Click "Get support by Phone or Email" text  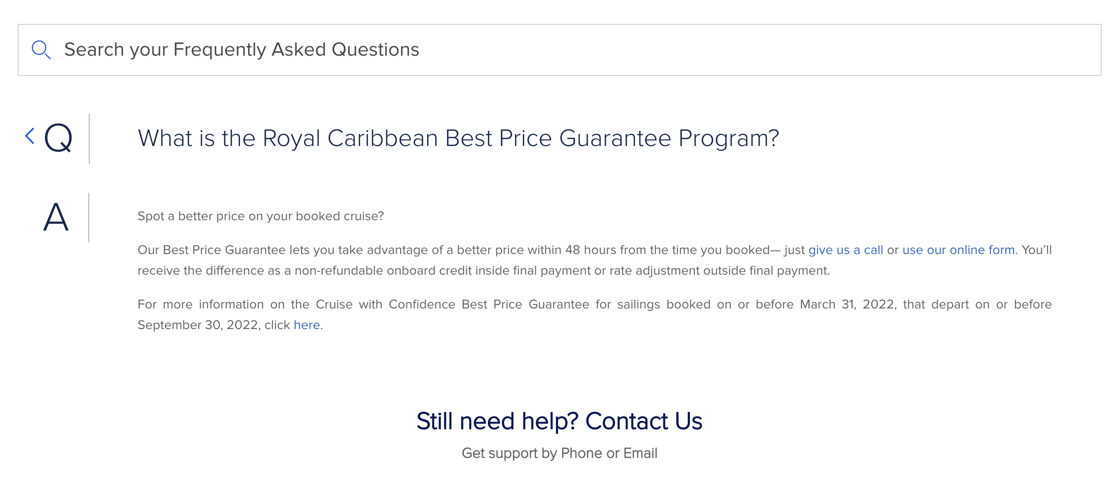(x=559, y=453)
